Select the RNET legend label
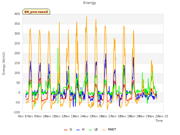This screenshot has height=135, width=180. 112,129
